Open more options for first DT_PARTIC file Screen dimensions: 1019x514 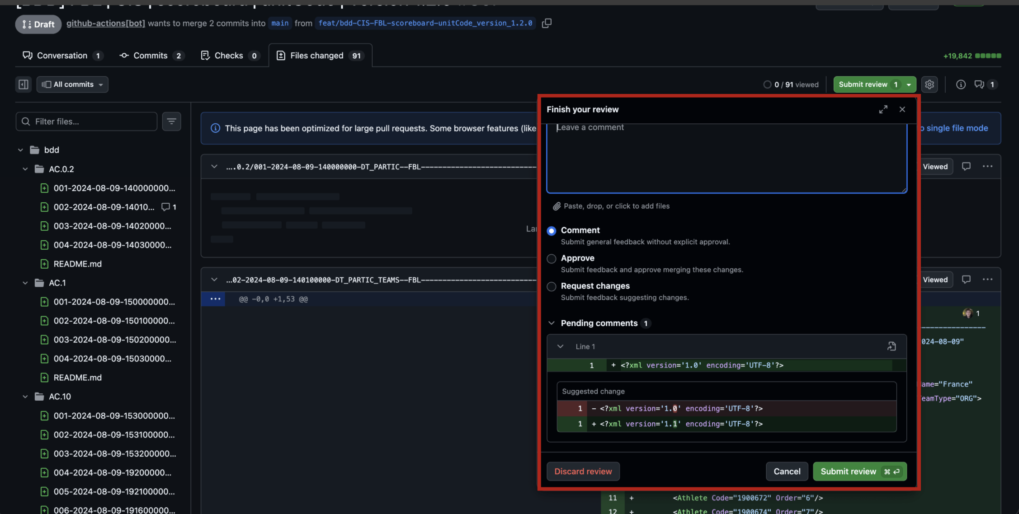[x=987, y=167]
